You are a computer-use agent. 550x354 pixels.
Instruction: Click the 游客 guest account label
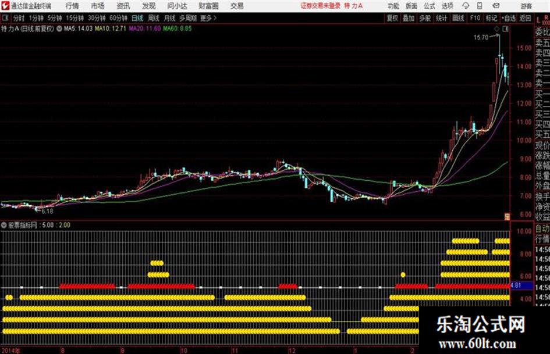tap(526, 6)
